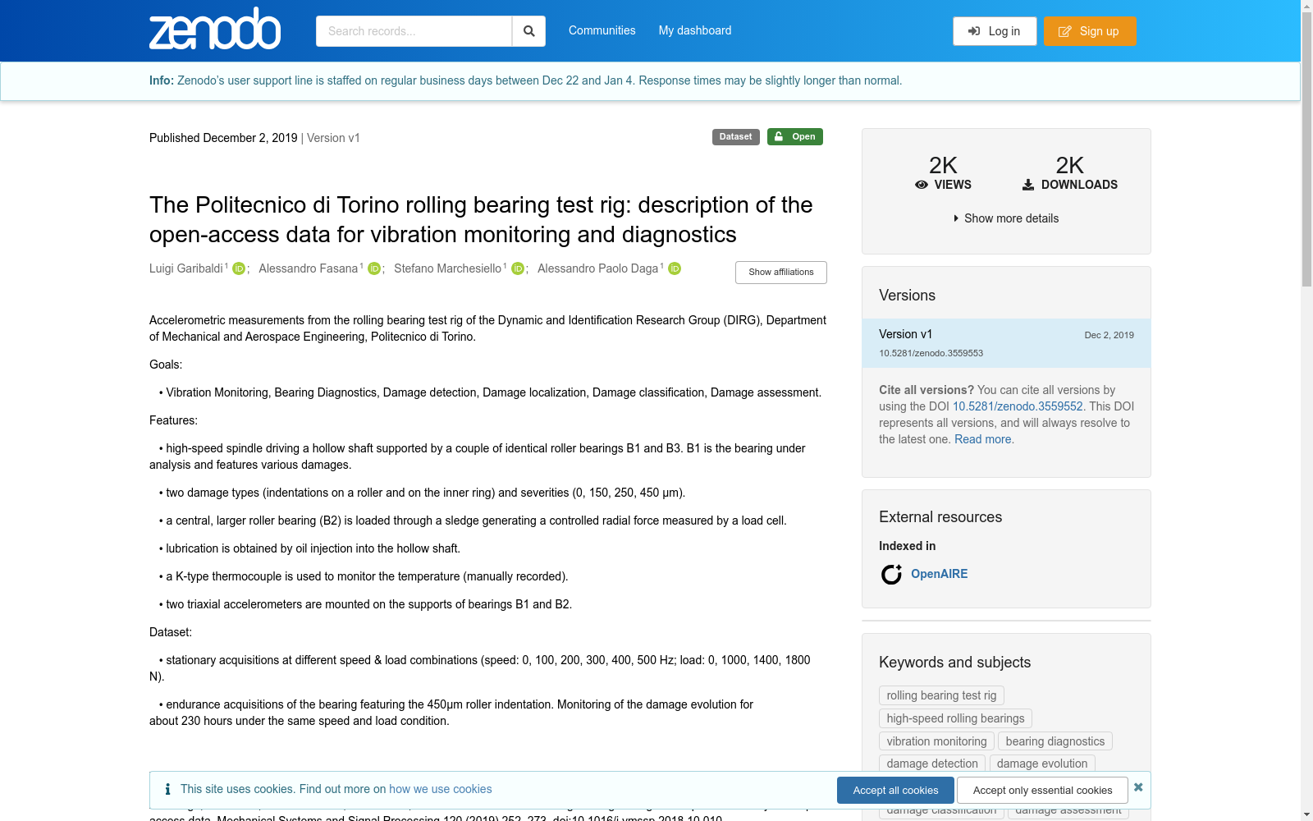Click the Sign up button
This screenshot has height=821, width=1313.
[1090, 31]
